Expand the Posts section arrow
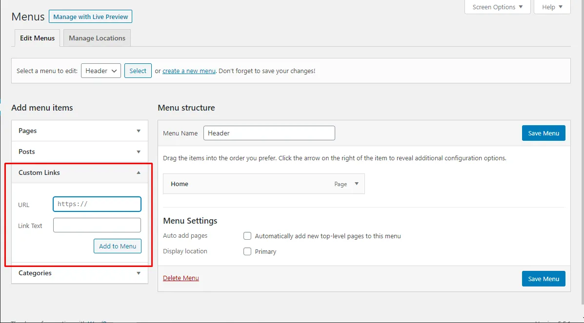 coord(139,152)
